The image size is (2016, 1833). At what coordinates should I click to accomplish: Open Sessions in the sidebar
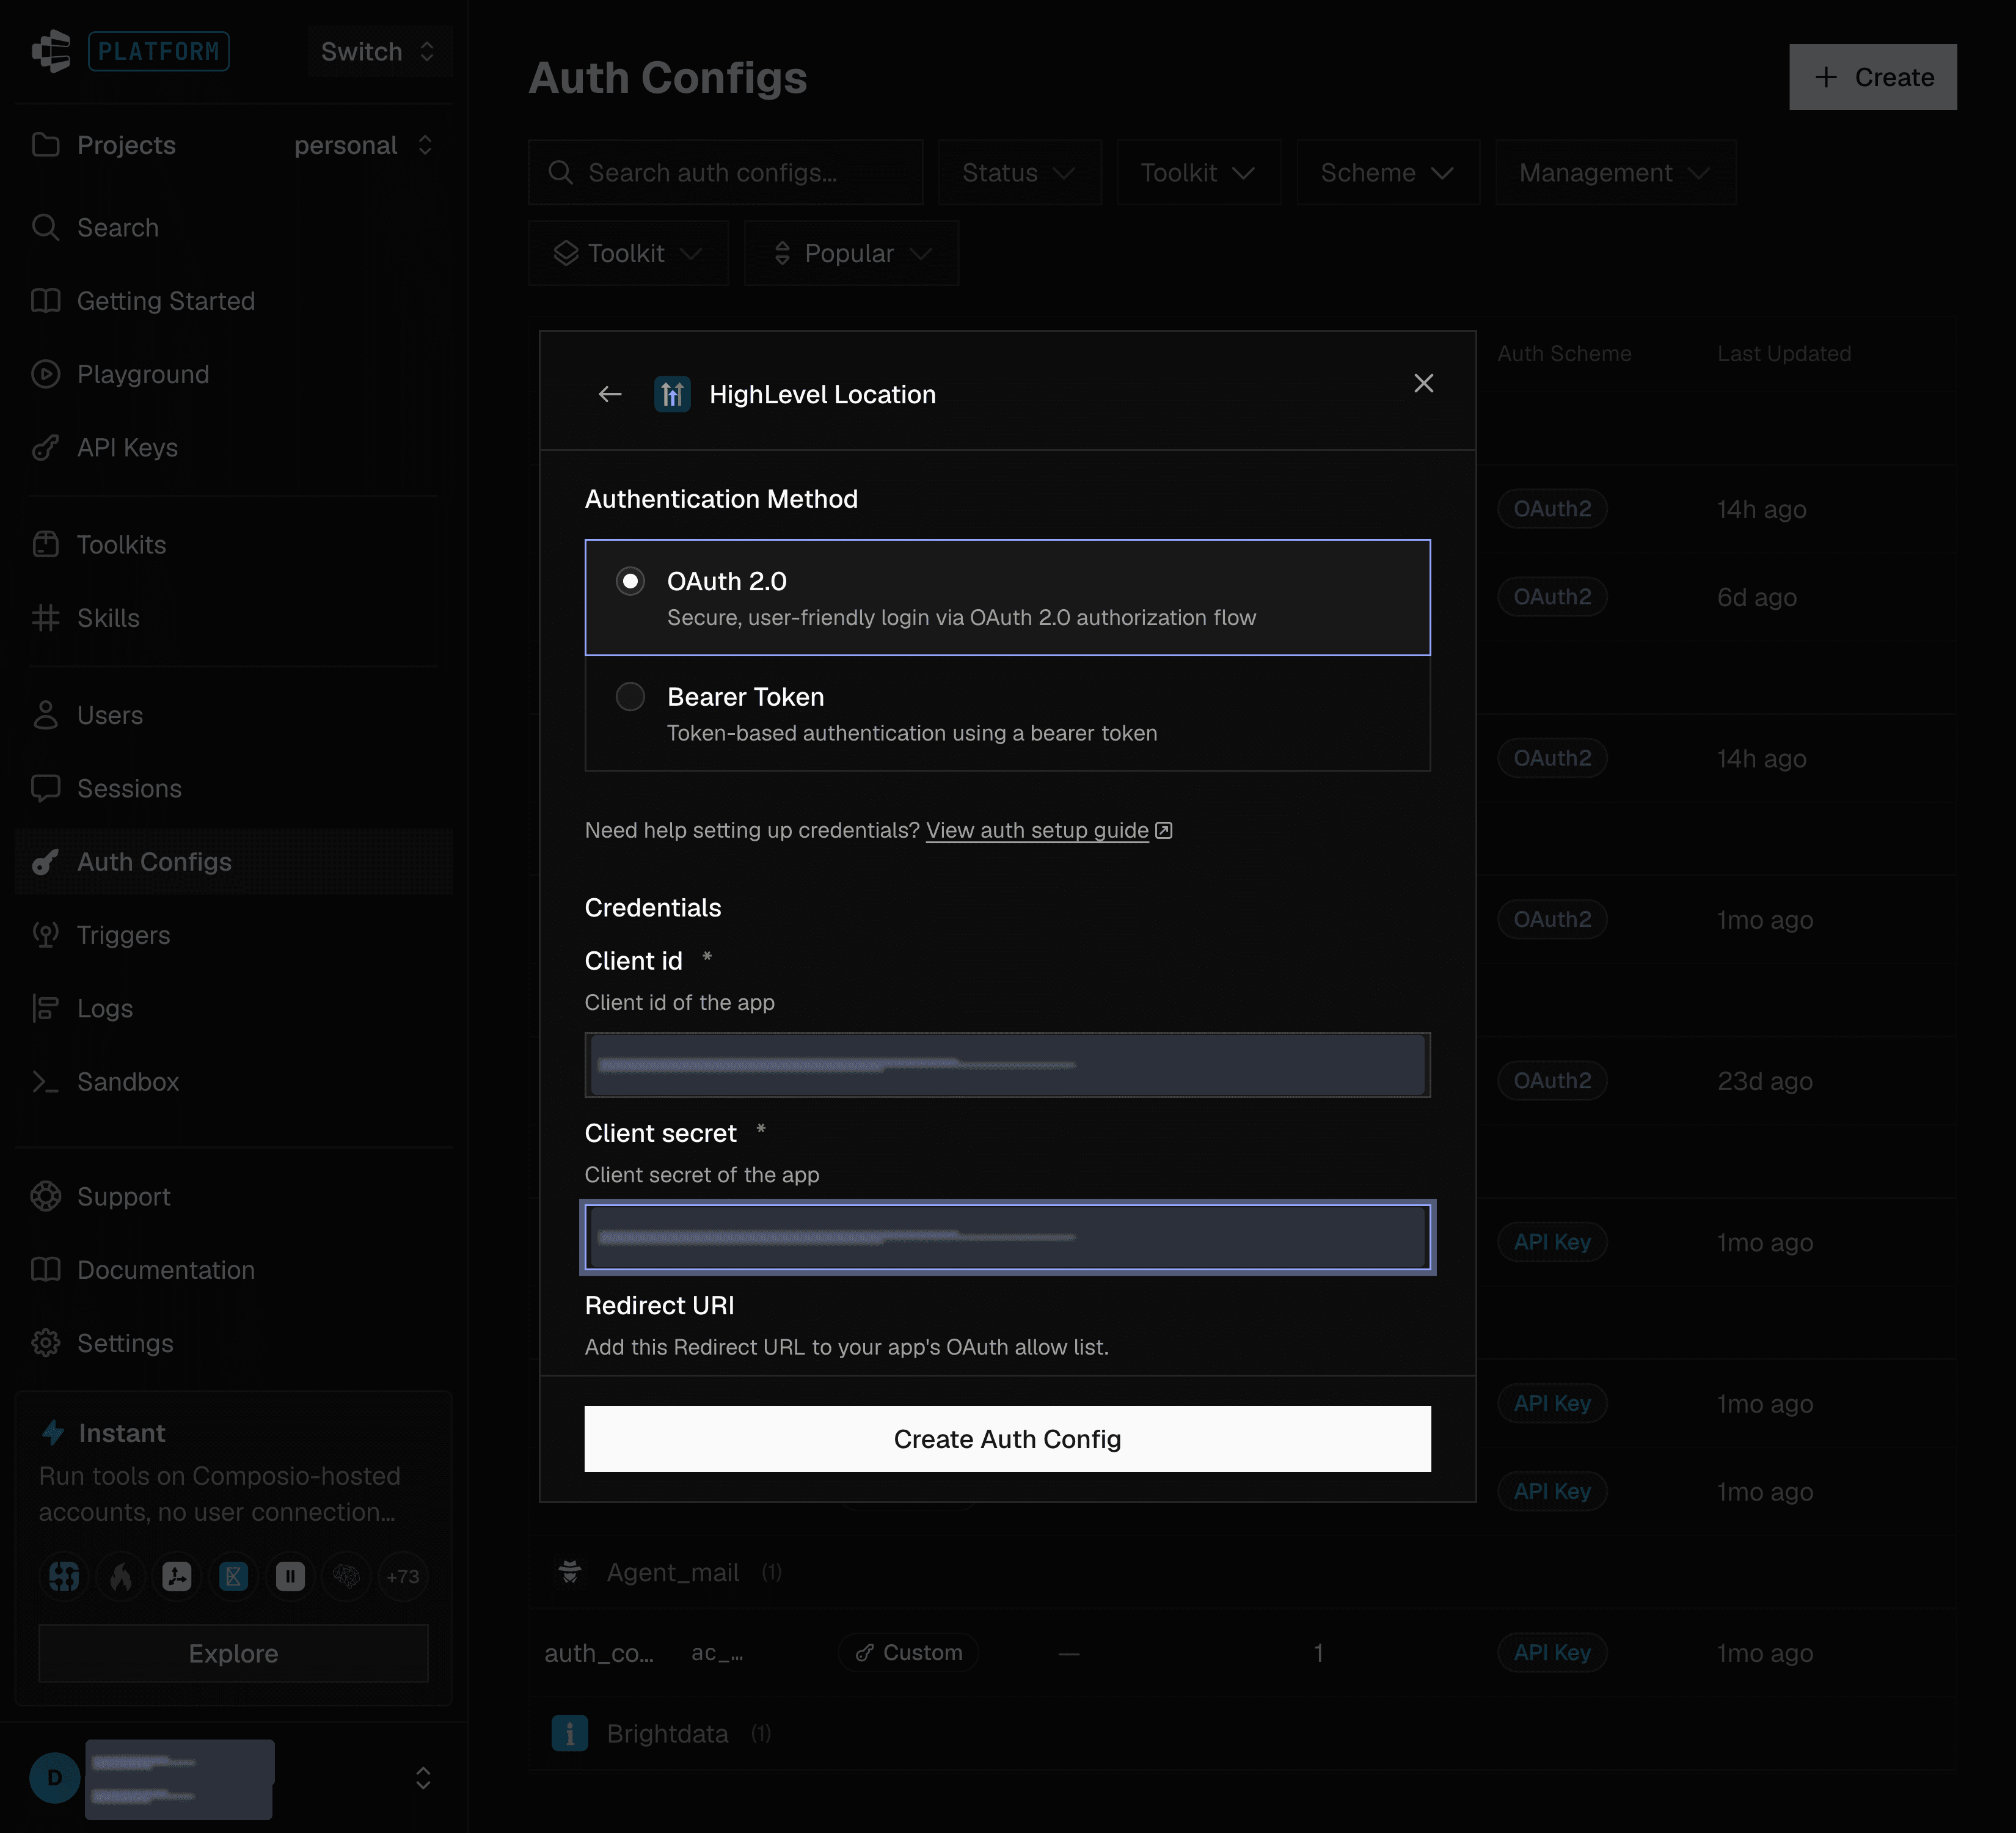click(x=234, y=788)
